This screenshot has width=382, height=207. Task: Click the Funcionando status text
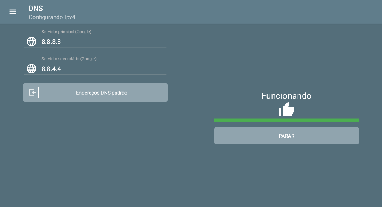[286, 96]
